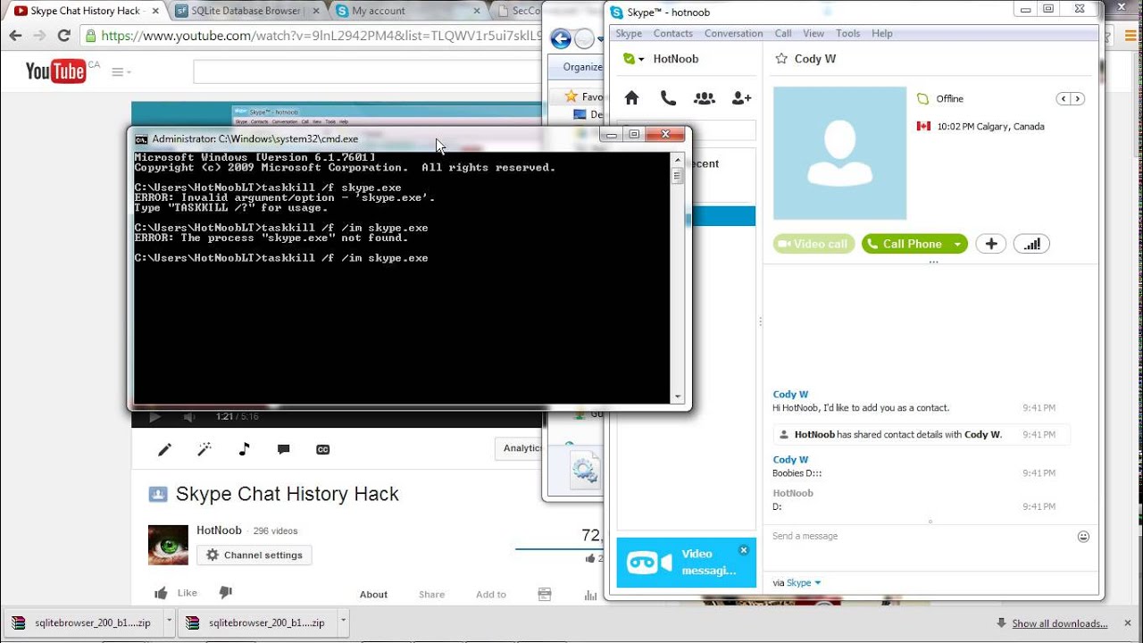
Task: Mark Cody W as favorite with the star
Action: pos(781,59)
